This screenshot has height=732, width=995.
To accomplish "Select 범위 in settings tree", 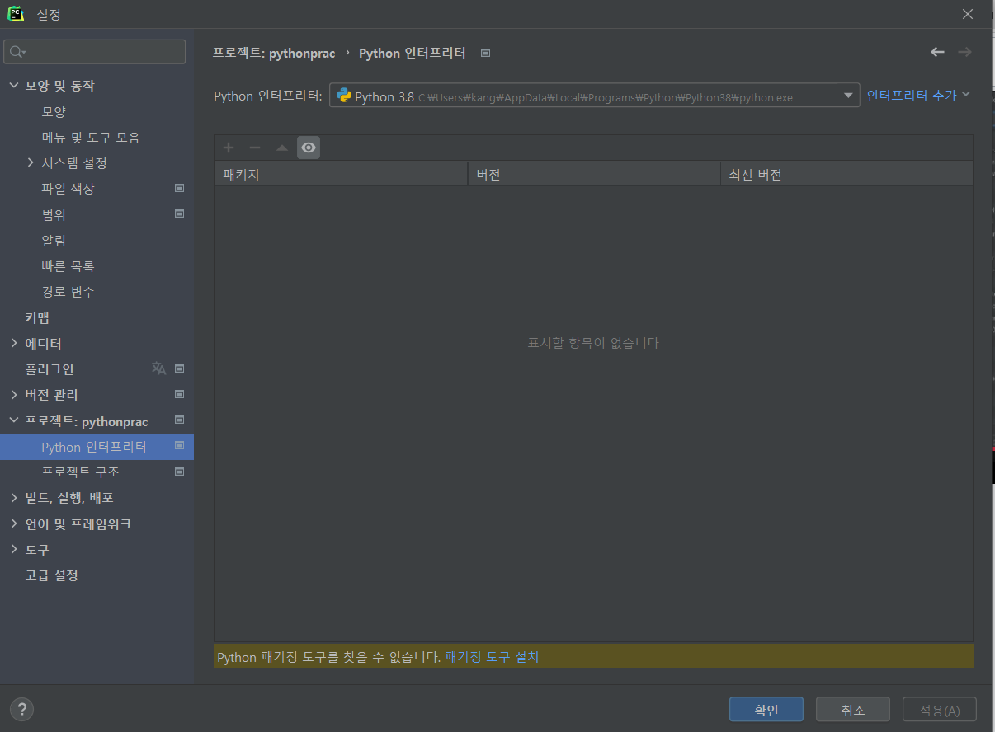I will [x=54, y=214].
